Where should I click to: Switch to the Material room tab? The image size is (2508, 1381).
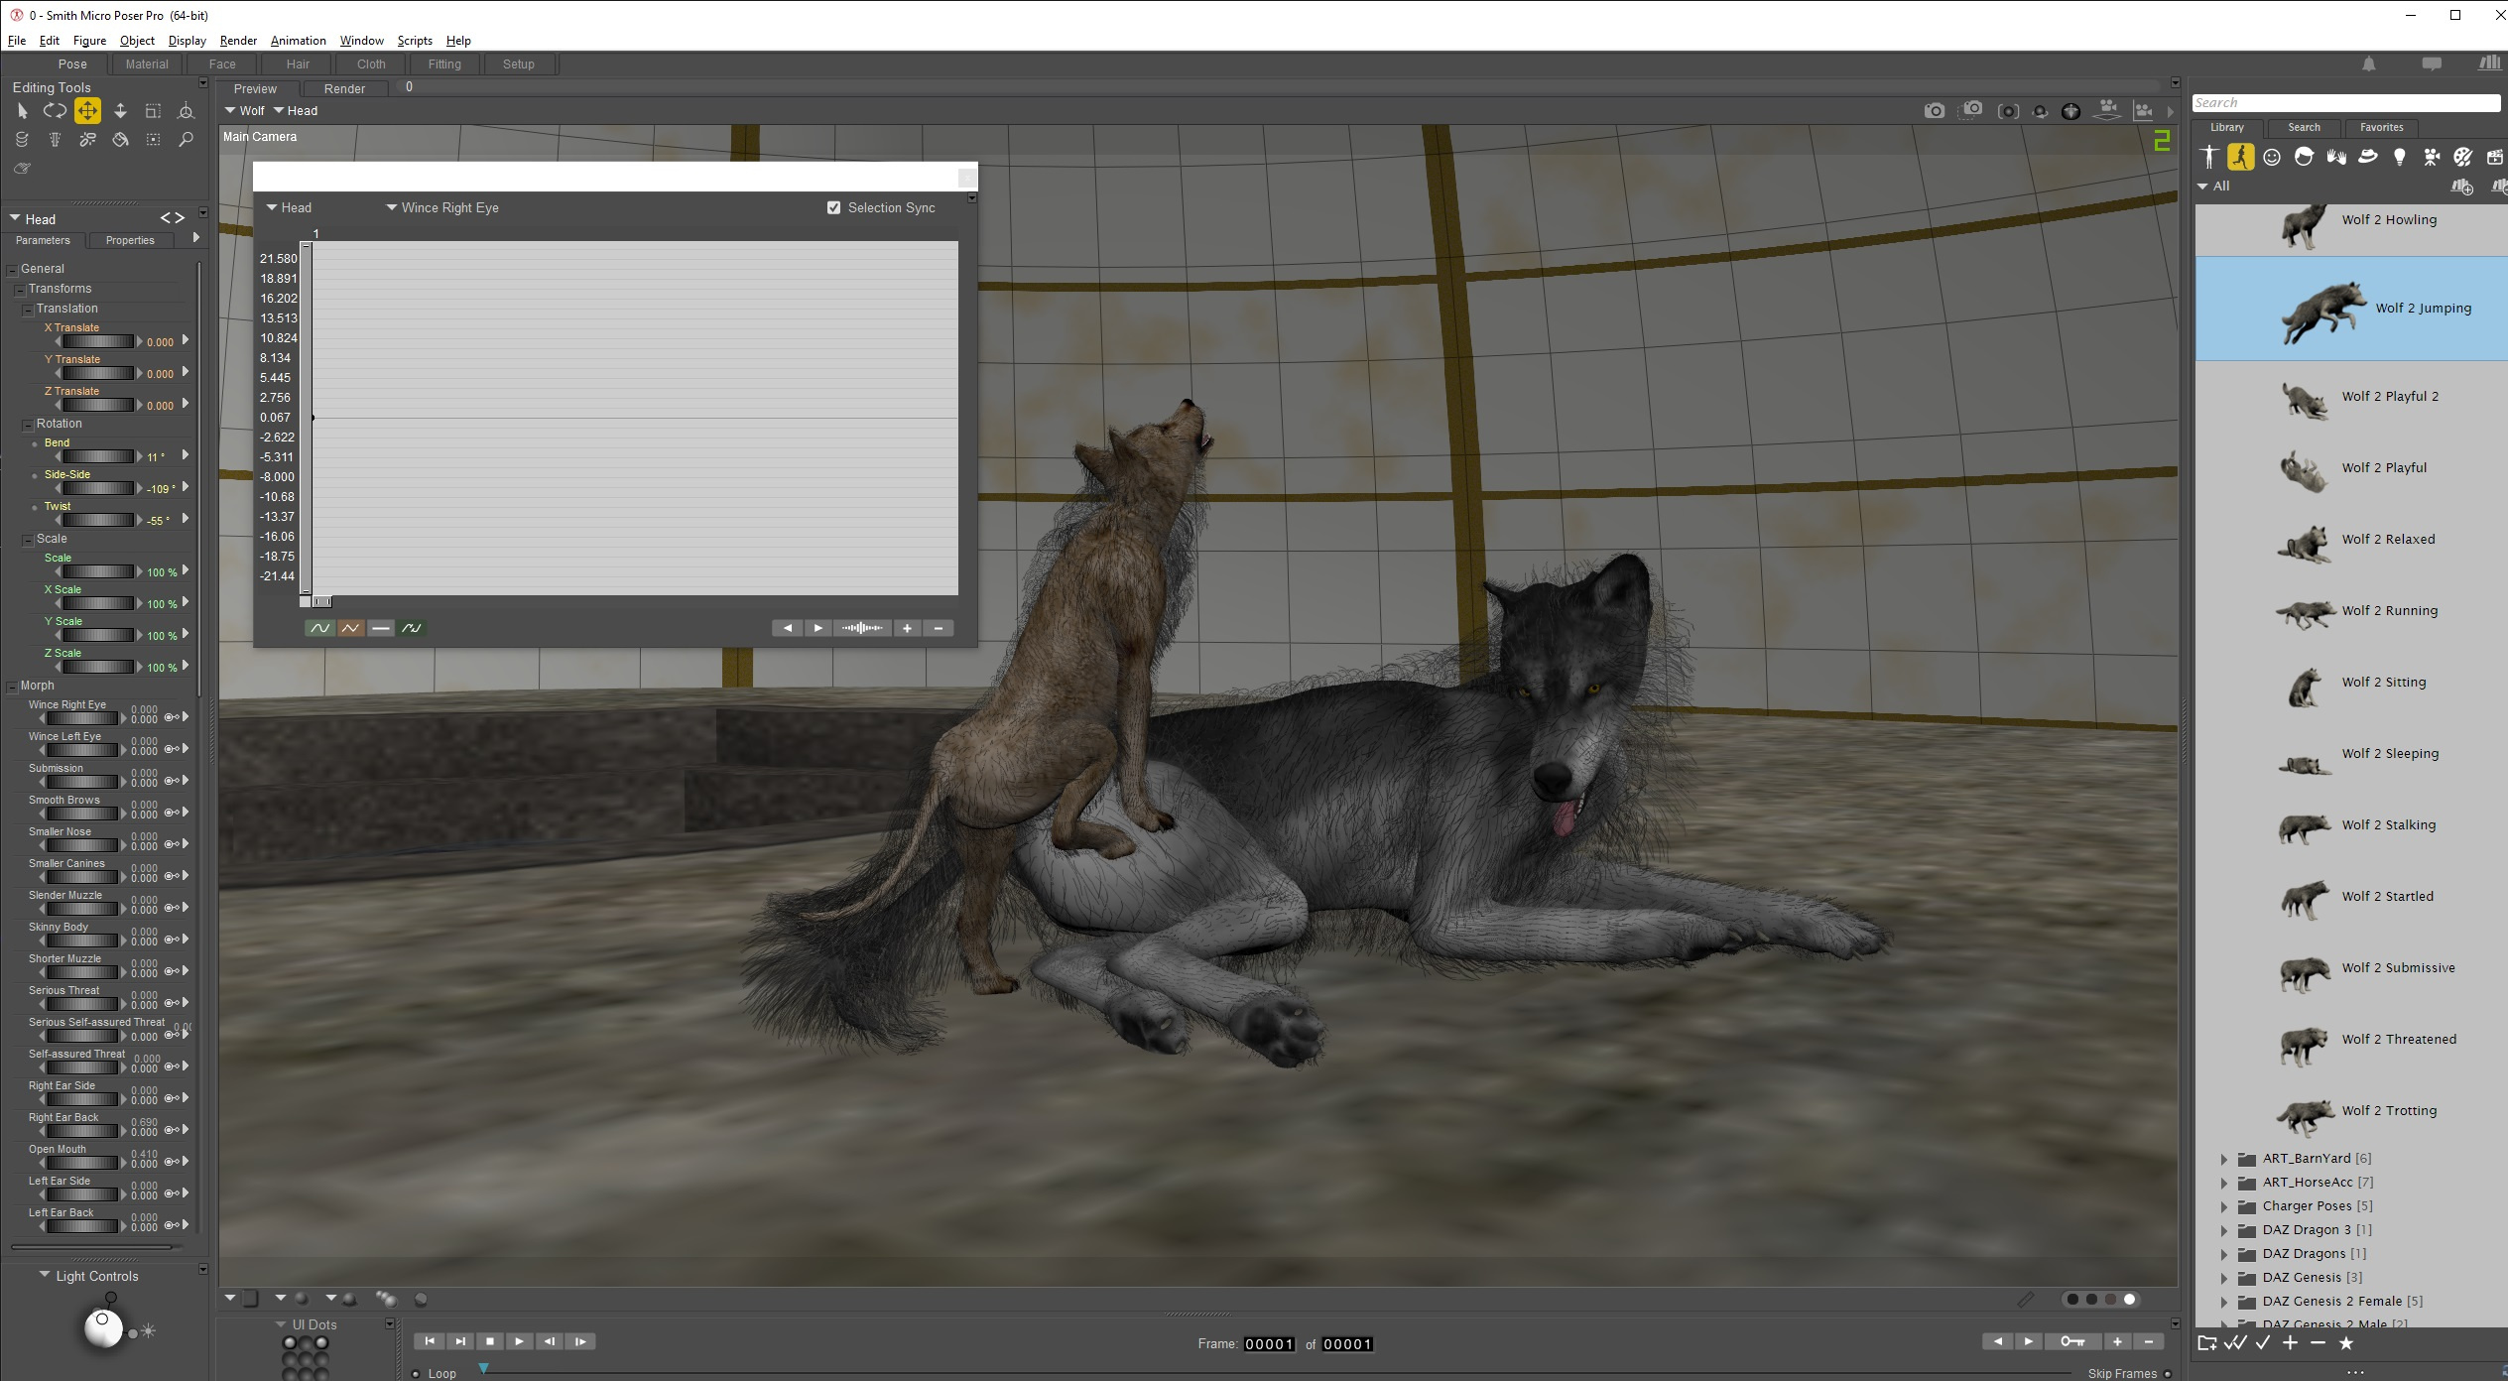click(147, 64)
